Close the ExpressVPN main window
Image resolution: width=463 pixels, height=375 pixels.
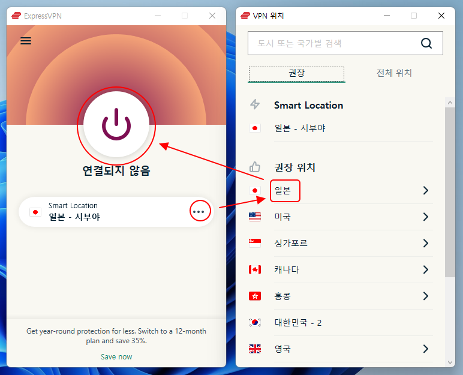212,16
